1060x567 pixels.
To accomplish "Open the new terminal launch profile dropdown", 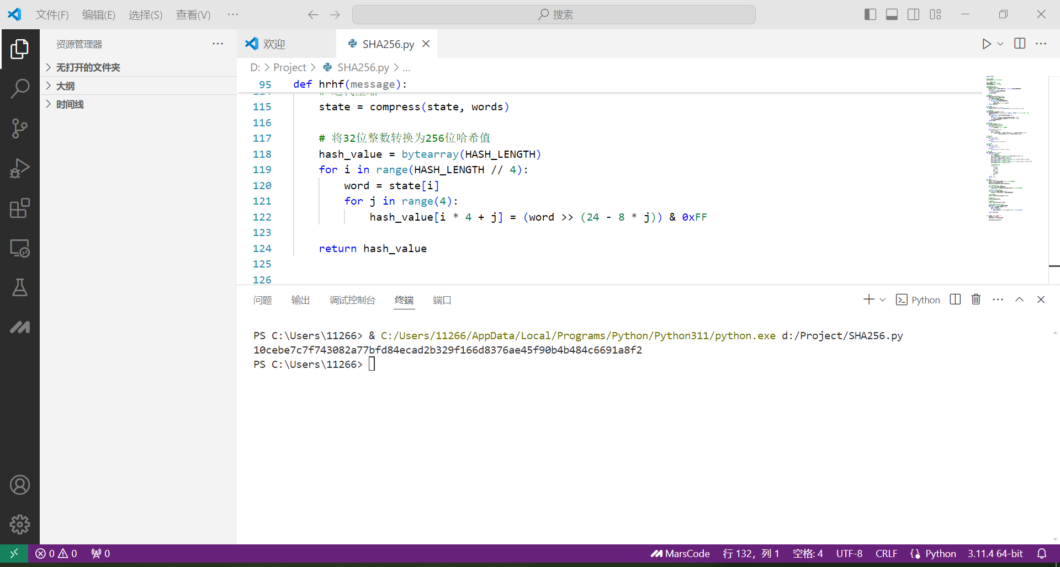I will pos(883,299).
